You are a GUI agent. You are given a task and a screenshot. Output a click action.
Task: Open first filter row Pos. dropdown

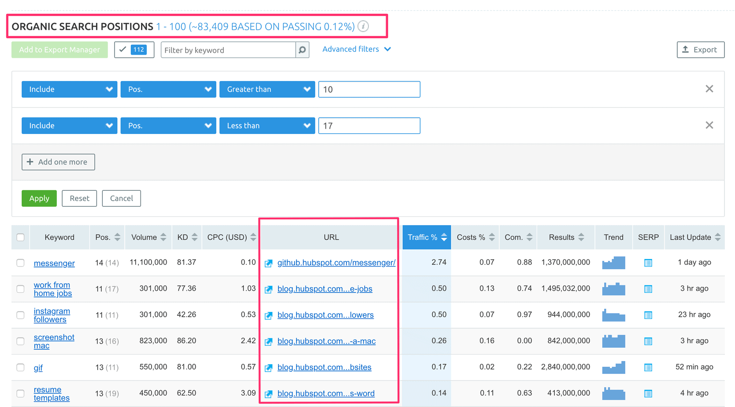pos(168,89)
